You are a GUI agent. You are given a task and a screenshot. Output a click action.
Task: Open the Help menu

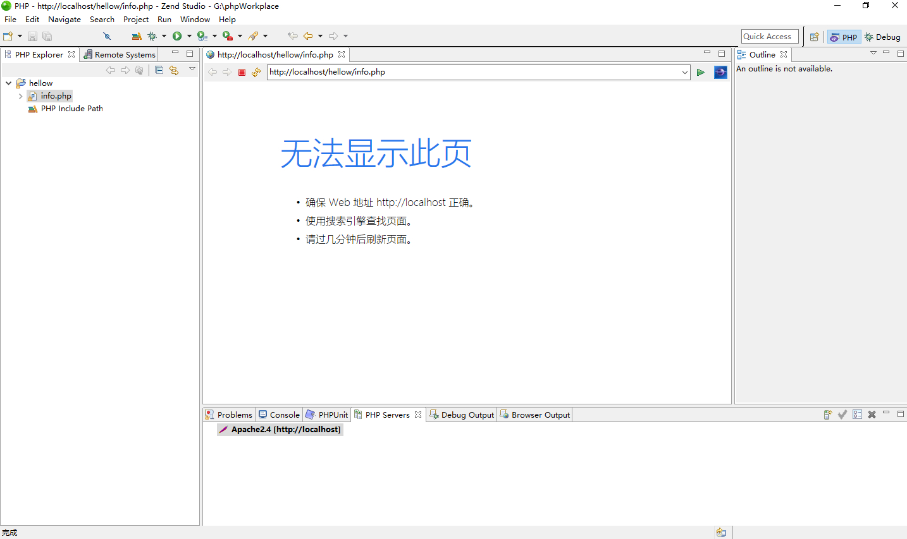(x=227, y=20)
